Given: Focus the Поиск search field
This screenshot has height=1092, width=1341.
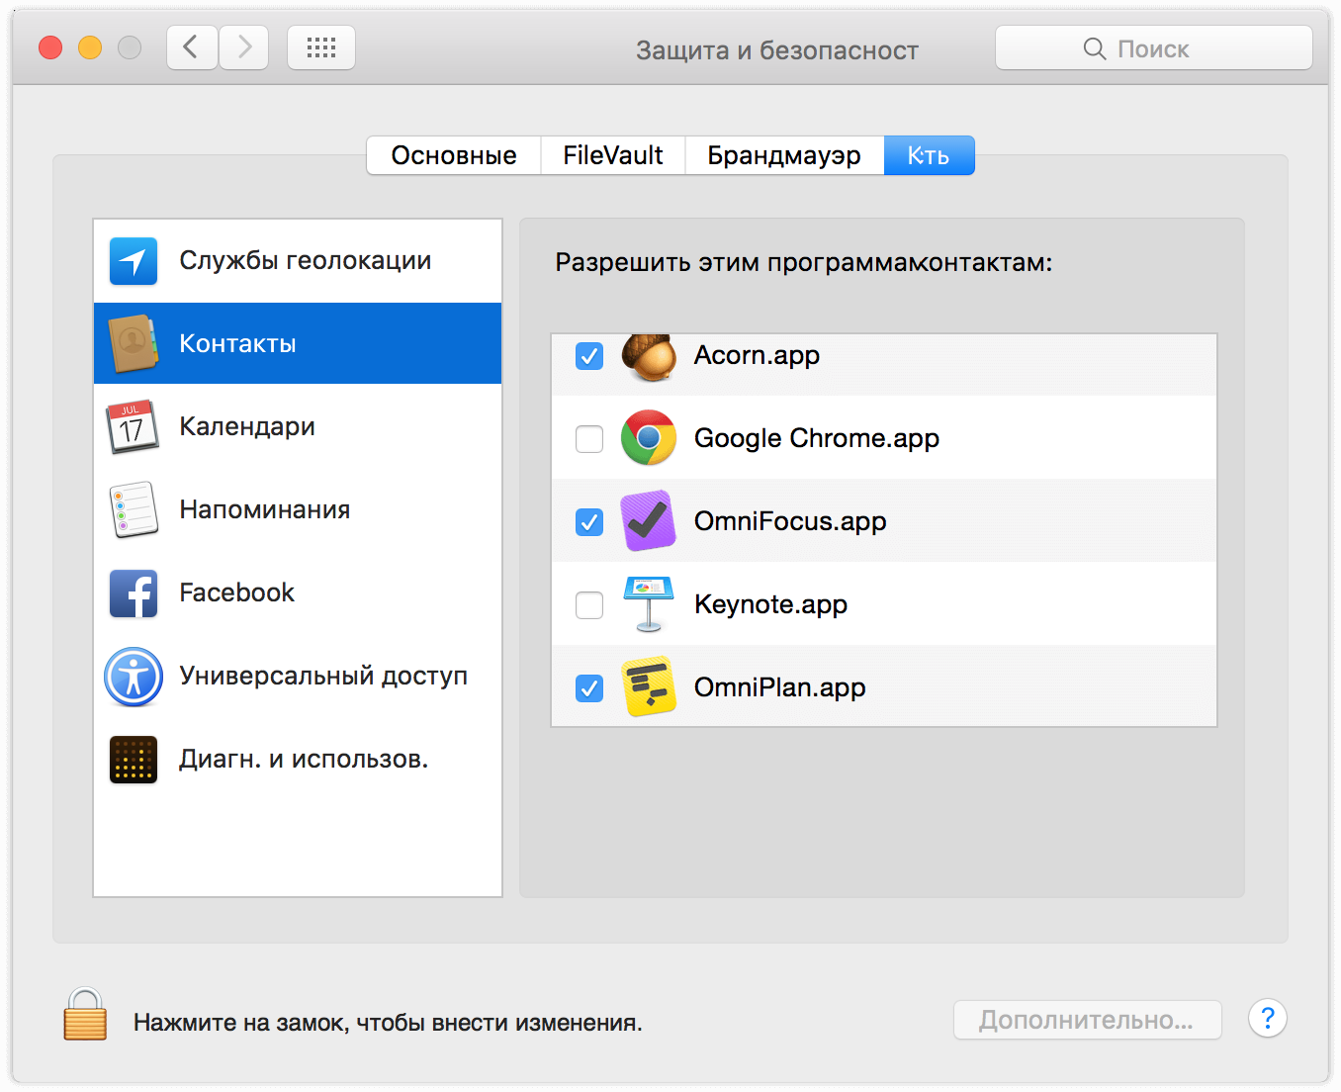Looking at the screenshot, I should pos(1154,47).
